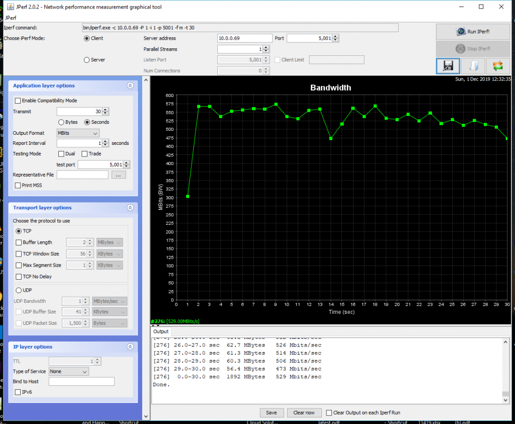Select Bytes transmit unit

pyautogui.click(x=61, y=122)
